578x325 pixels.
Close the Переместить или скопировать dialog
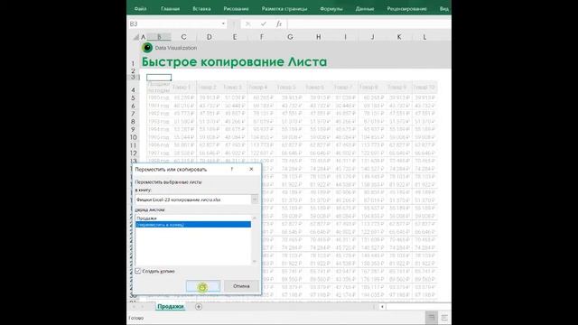pos(251,169)
